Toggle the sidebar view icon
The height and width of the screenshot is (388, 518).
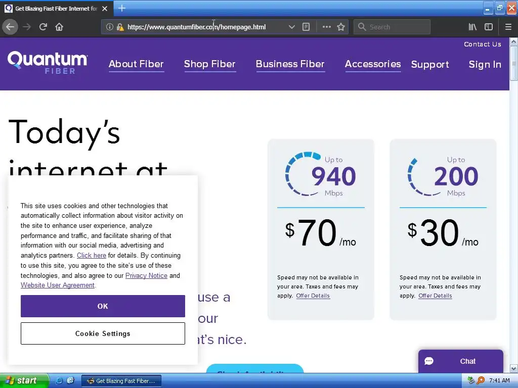489,27
